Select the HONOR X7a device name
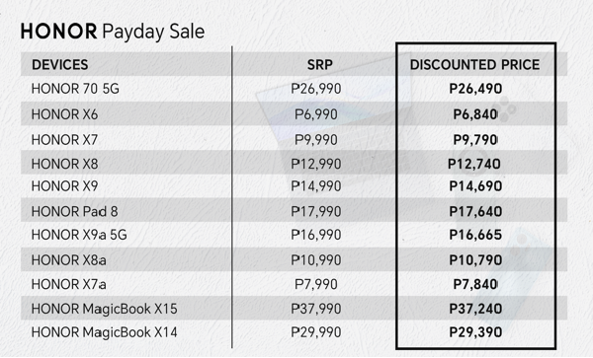593x358 pixels. pos(69,284)
